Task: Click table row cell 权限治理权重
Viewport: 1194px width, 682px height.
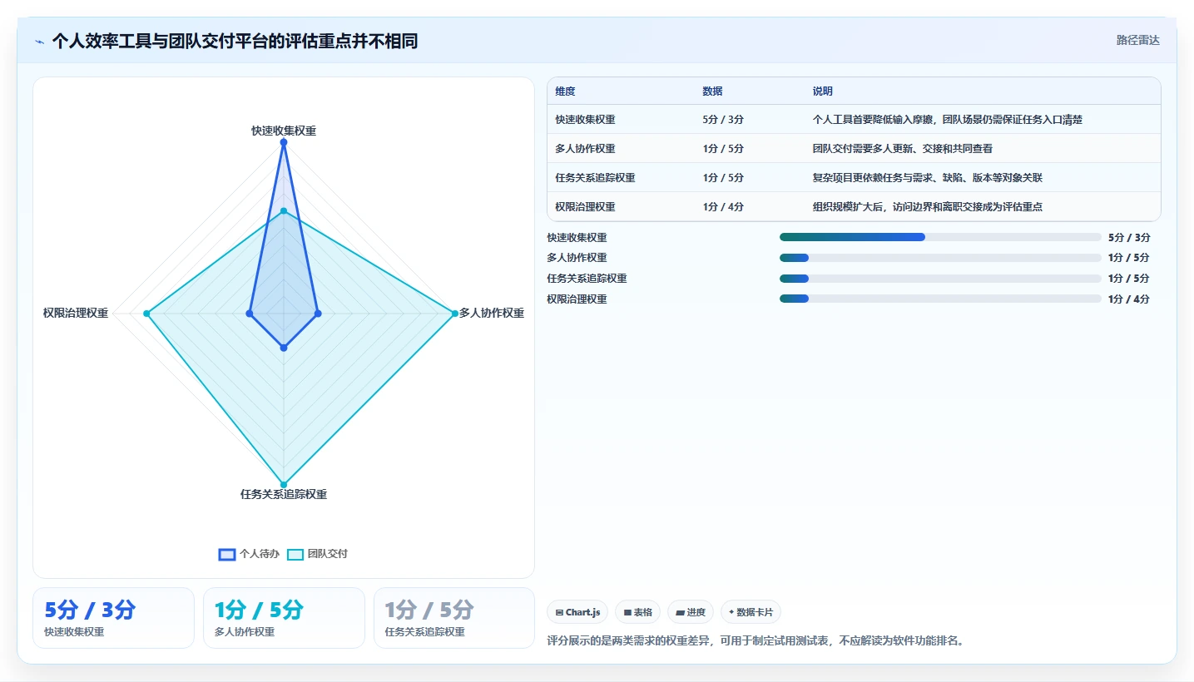Action: [x=586, y=207]
